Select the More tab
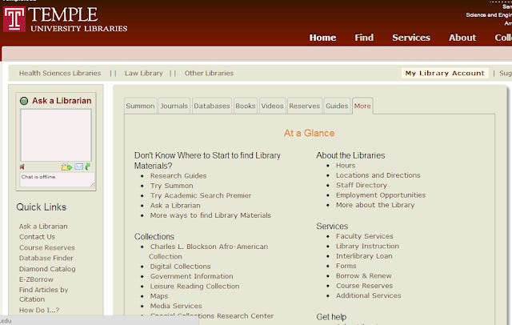512x325 pixels. coord(362,106)
